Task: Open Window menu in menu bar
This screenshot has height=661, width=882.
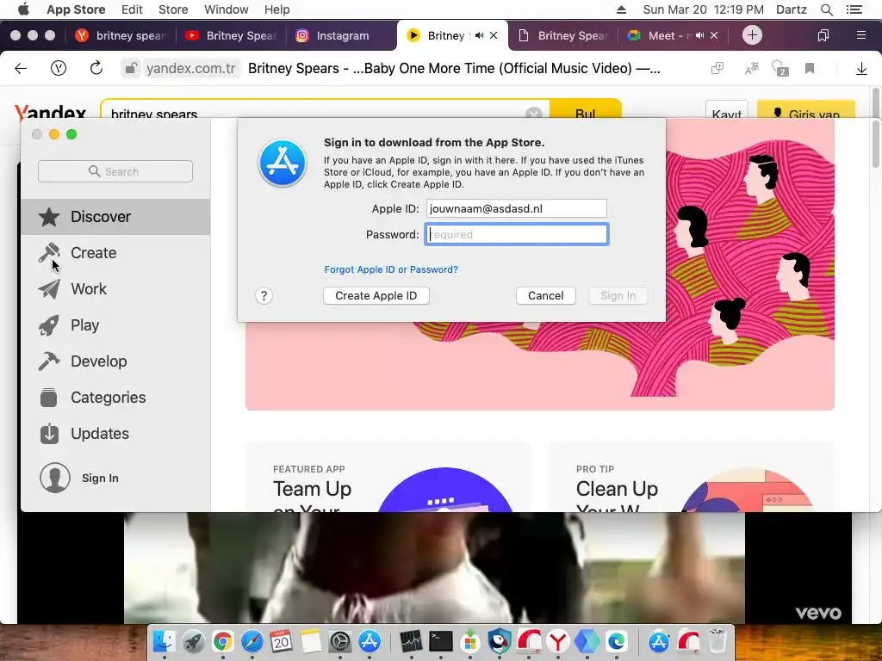Action: [227, 9]
